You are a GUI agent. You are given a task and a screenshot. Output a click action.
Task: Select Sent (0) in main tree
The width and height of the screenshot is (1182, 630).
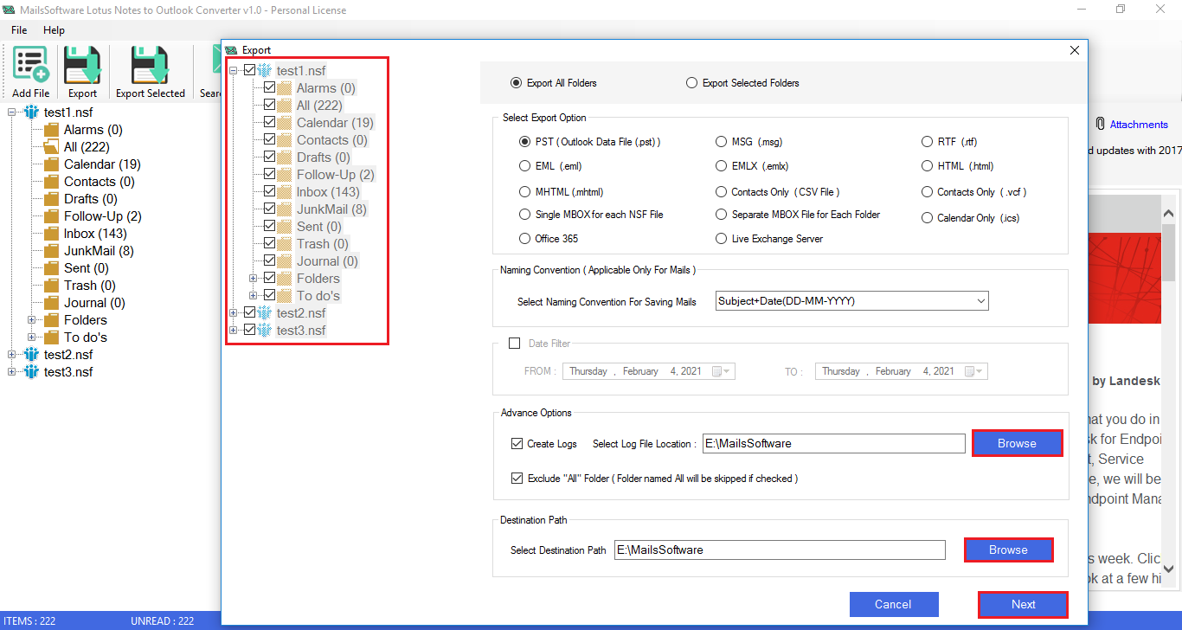88,268
